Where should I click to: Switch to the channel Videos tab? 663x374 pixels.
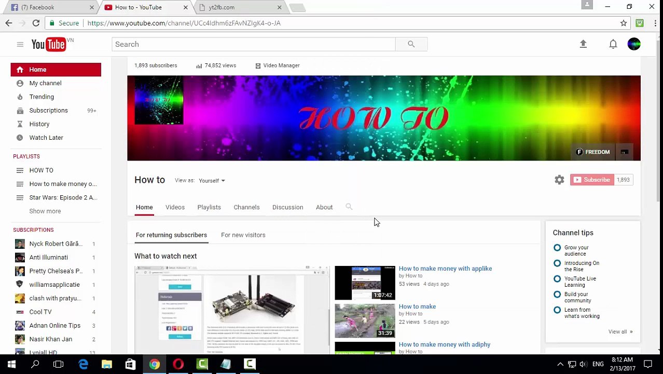click(x=175, y=207)
